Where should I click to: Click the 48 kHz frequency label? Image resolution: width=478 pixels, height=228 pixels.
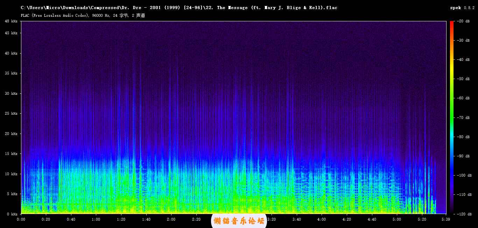(x=11, y=21)
